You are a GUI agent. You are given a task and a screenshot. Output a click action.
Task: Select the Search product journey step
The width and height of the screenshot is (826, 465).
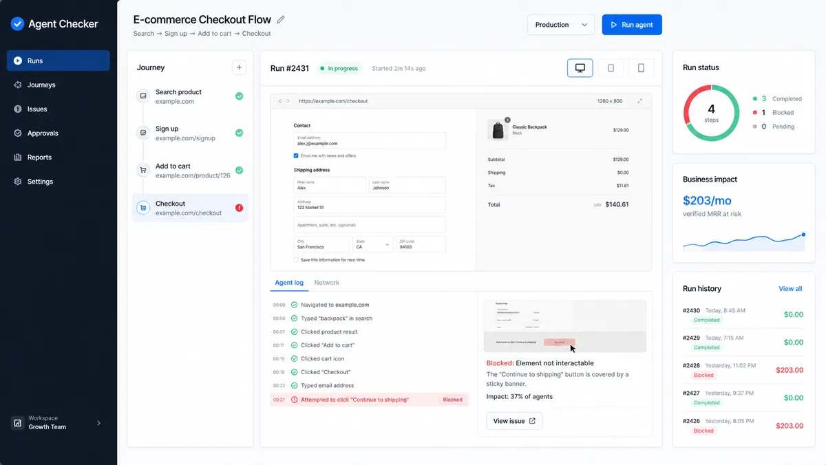pos(190,96)
